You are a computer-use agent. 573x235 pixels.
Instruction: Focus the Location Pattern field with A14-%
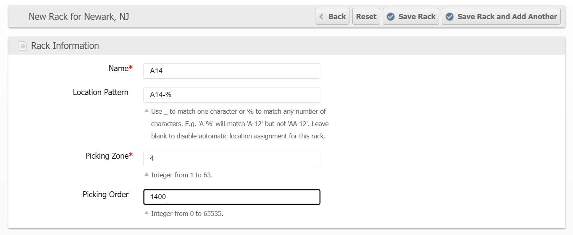point(232,95)
